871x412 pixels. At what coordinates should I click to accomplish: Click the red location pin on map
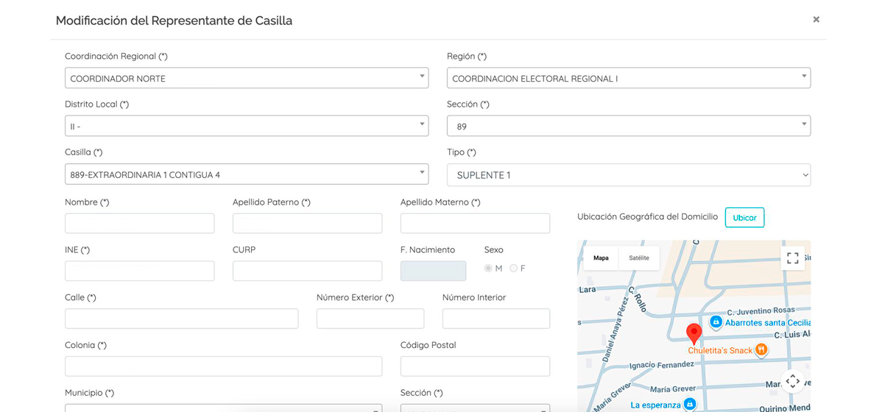click(694, 333)
